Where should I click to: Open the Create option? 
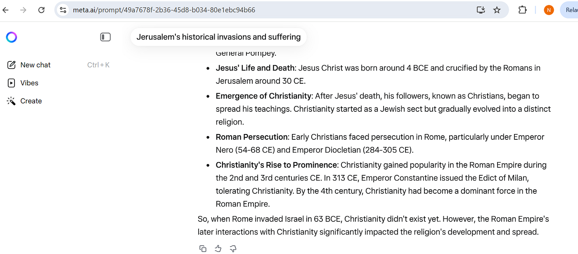tap(31, 101)
